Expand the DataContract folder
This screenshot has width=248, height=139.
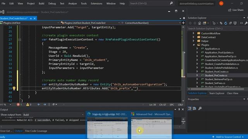[x=193, y=37]
